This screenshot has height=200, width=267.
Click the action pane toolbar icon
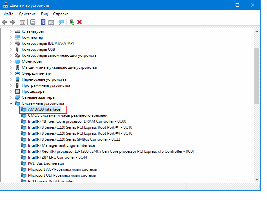(51, 22)
